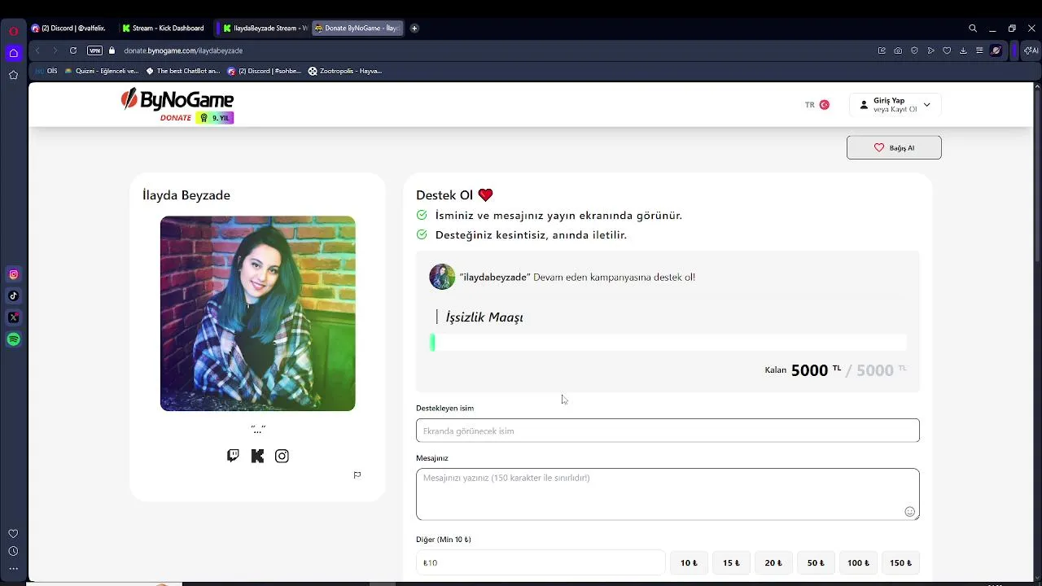The height and width of the screenshot is (586, 1042).
Task: Select the 50 ₺ amount
Action: [x=816, y=562]
